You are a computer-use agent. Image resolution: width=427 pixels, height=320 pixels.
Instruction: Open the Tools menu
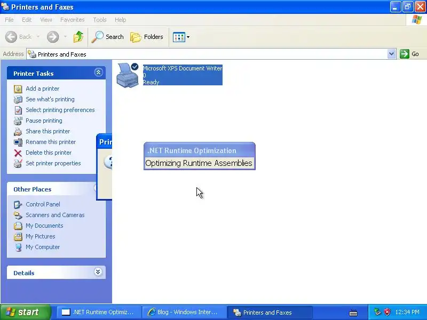(100, 20)
